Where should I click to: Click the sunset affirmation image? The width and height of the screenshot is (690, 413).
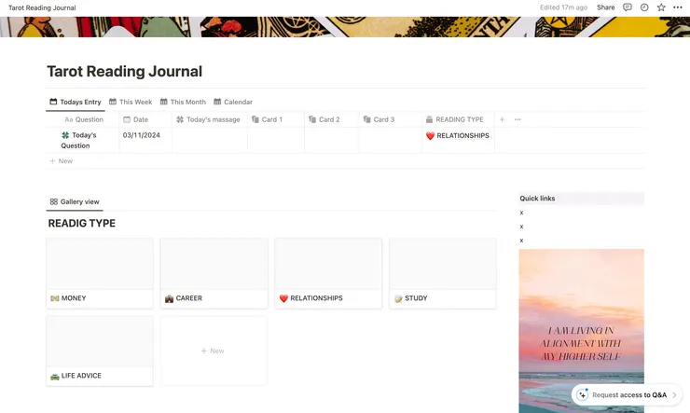[x=581, y=331]
